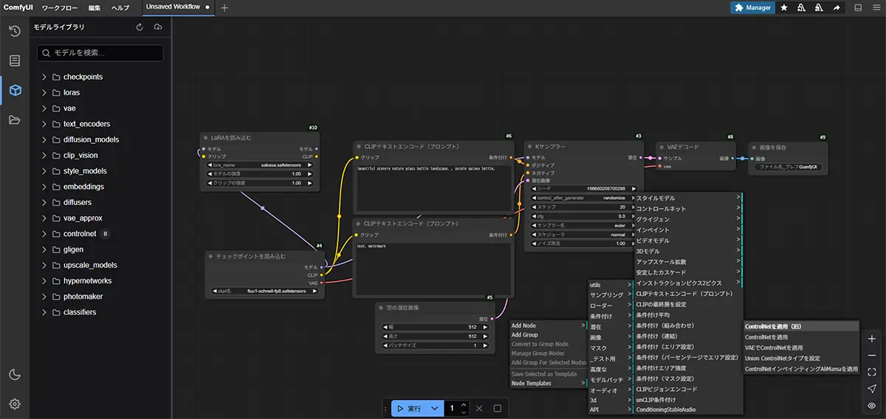This screenshot has width=886, height=419.
Task: Collapse the 画像を保存 node dot
Action: (x=754, y=147)
